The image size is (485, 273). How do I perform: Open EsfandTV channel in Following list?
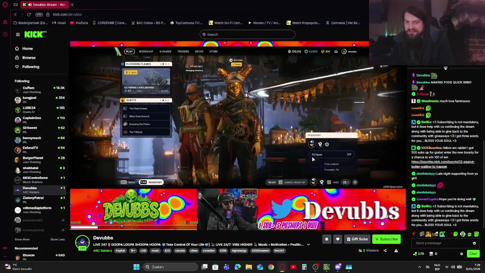(39, 150)
